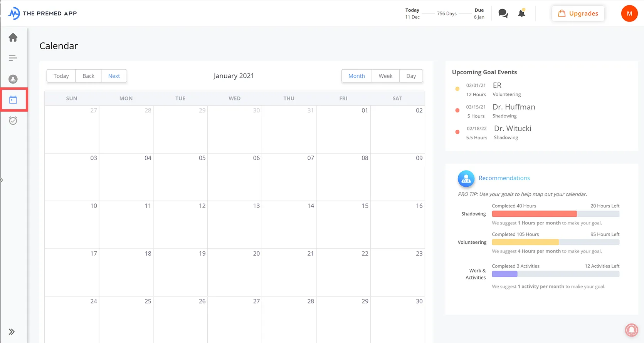Image resolution: width=644 pixels, height=343 pixels.
Task: Select January 15 calendar cell
Action: click(x=343, y=225)
